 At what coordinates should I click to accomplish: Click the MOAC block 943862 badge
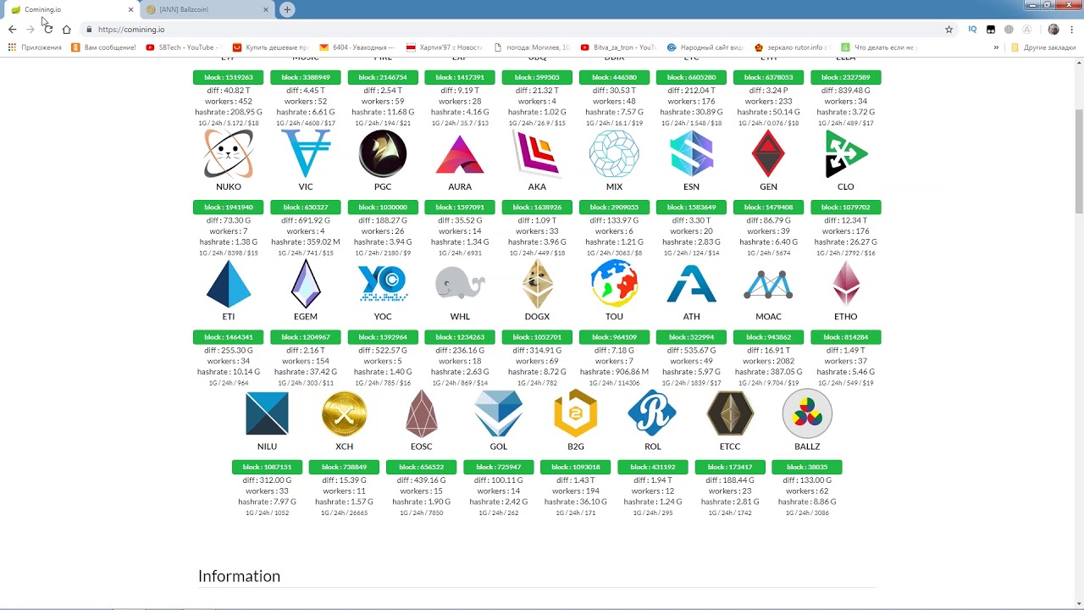point(768,337)
